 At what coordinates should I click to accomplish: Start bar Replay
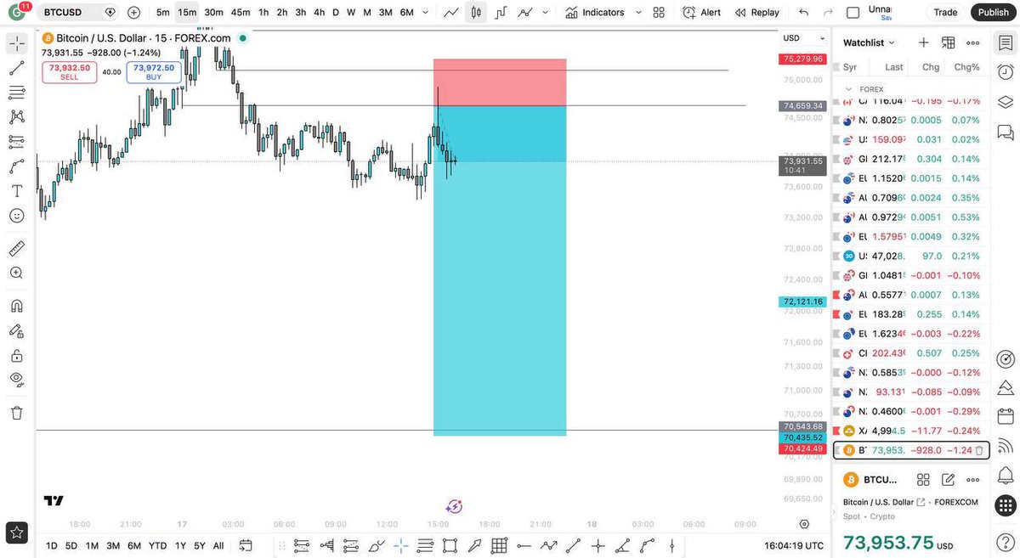pos(756,13)
